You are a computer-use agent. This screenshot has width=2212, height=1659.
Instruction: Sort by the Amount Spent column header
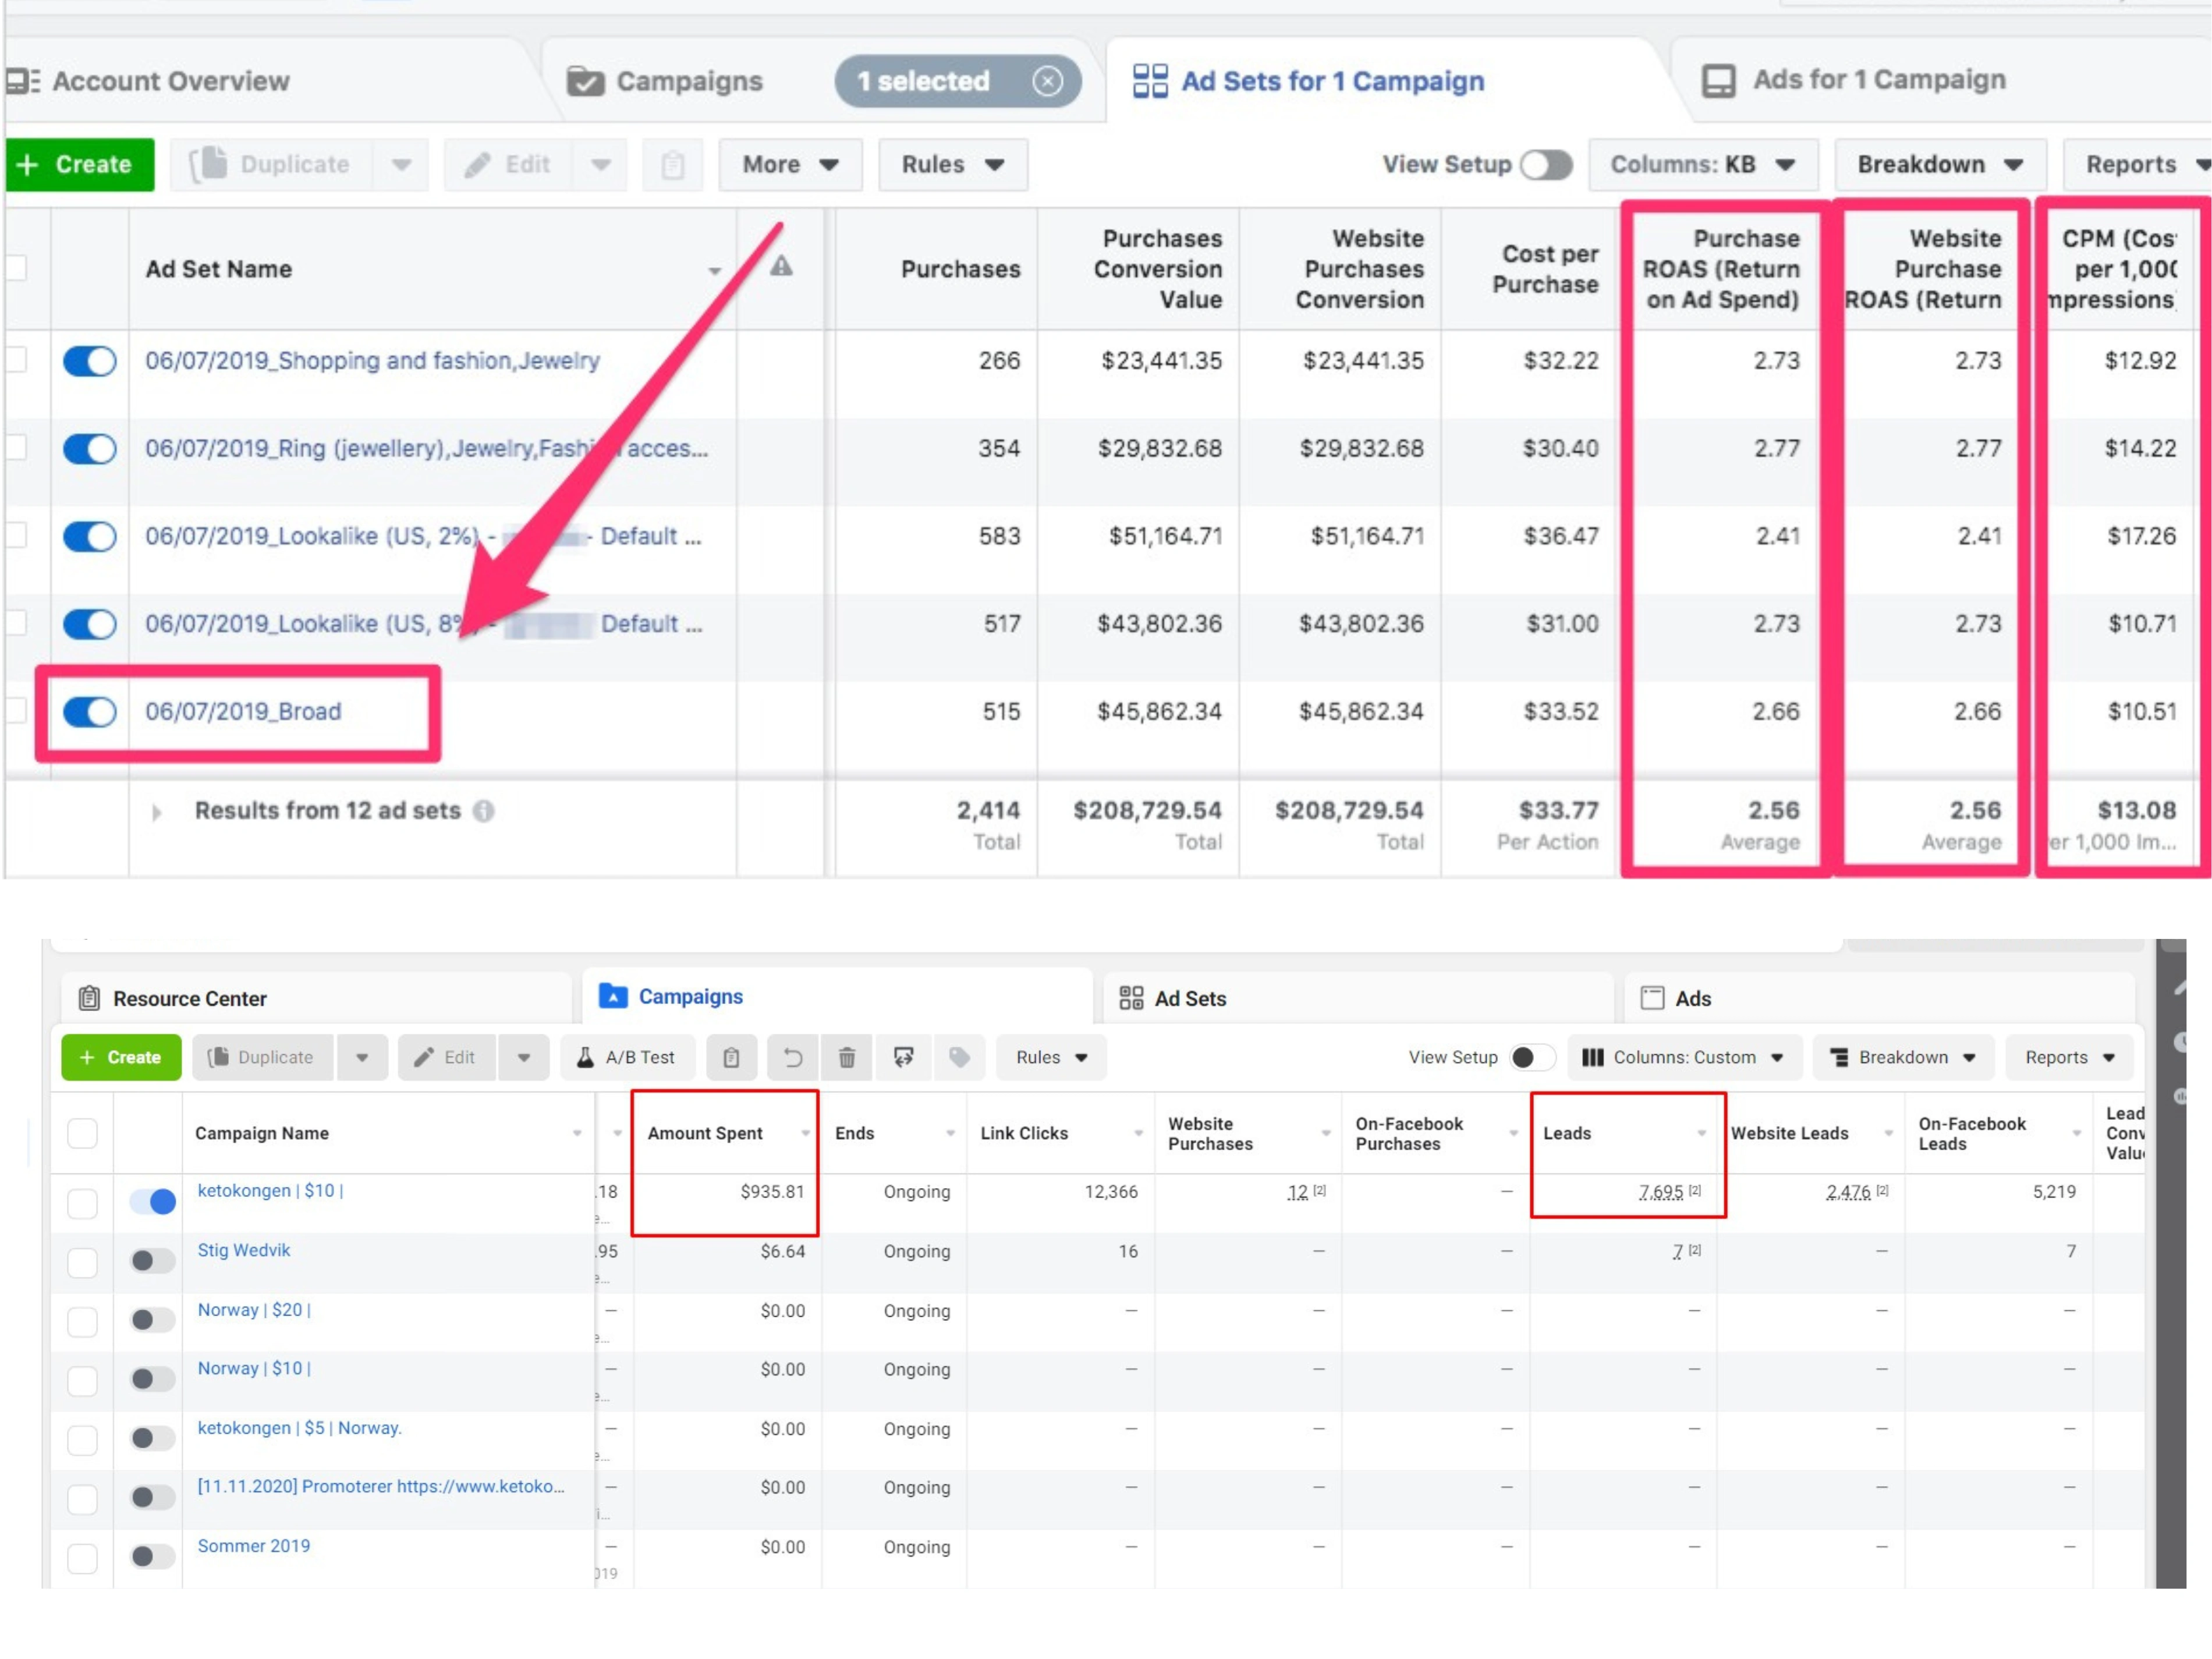point(705,1133)
